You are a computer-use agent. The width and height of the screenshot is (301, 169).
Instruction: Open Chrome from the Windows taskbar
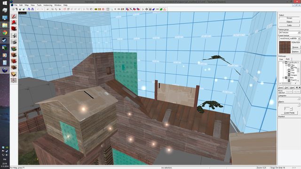[5, 32]
